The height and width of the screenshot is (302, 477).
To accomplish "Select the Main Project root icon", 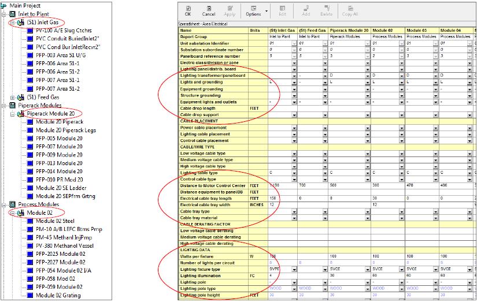I will tap(4, 5).
